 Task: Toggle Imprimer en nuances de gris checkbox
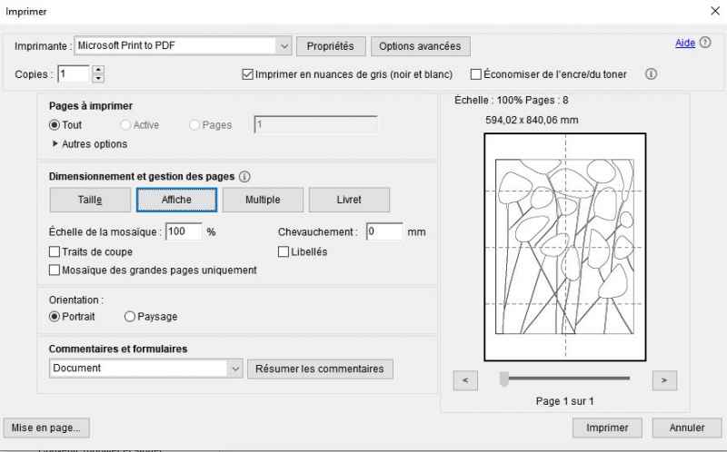[x=247, y=74]
